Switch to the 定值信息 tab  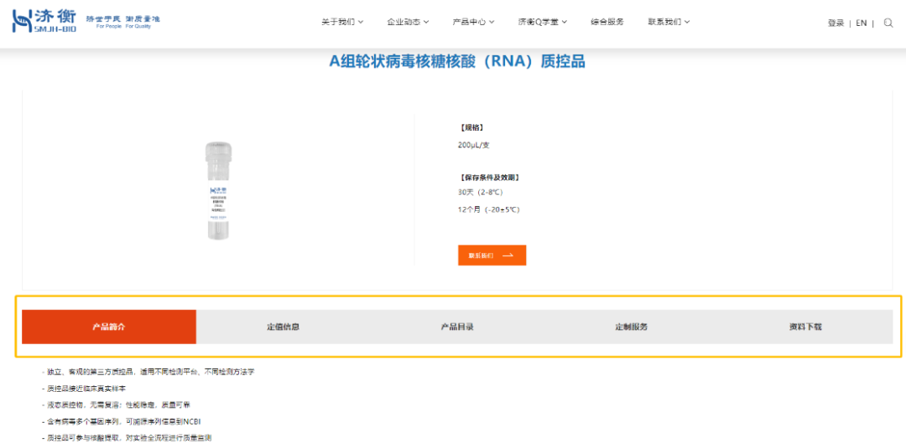pos(283,327)
